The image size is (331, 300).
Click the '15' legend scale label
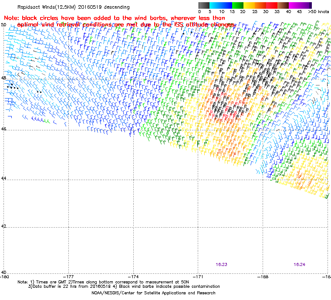[232, 12]
